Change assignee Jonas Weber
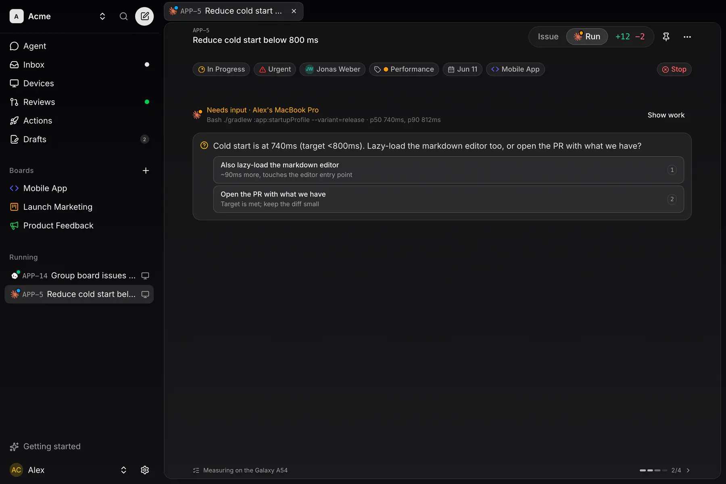The height and width of the screenshot is (484, 726). pos(332,69)
